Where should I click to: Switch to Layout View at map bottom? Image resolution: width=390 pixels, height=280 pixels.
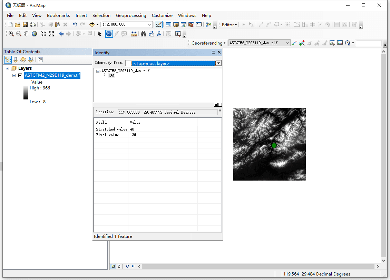[x=119, y=266]
